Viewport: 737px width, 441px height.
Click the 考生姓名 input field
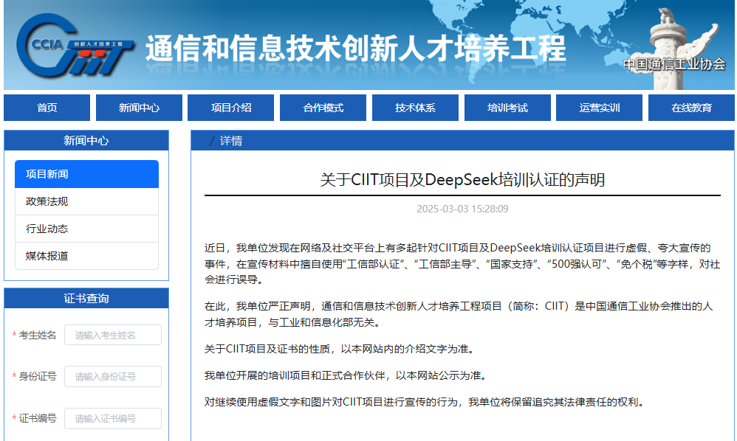(113, 335)
